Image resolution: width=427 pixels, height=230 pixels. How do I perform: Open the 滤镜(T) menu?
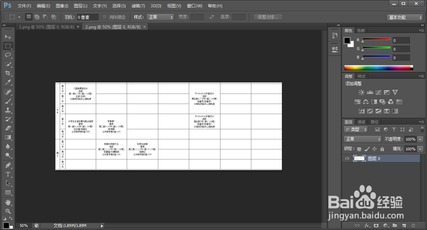(x=138, y=6)
